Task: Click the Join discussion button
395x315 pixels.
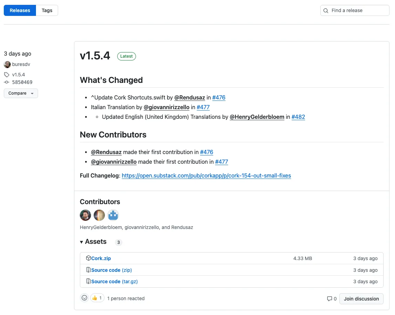Action: [361, 299]
